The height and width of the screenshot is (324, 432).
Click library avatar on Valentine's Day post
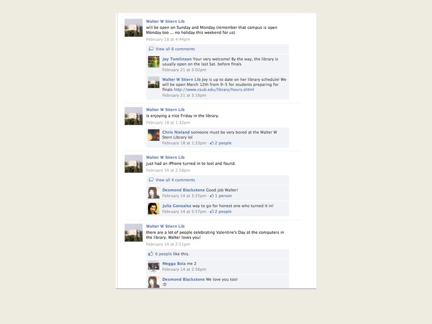[x=134, y=233]
